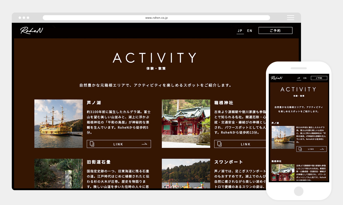Click the arrow icon in 芦ノ湖 LINK button
Screen dimensions: 343x205
pyautogui.click(x=145, y=144)
